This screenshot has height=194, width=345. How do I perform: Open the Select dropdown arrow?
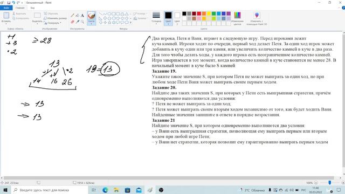37,24
